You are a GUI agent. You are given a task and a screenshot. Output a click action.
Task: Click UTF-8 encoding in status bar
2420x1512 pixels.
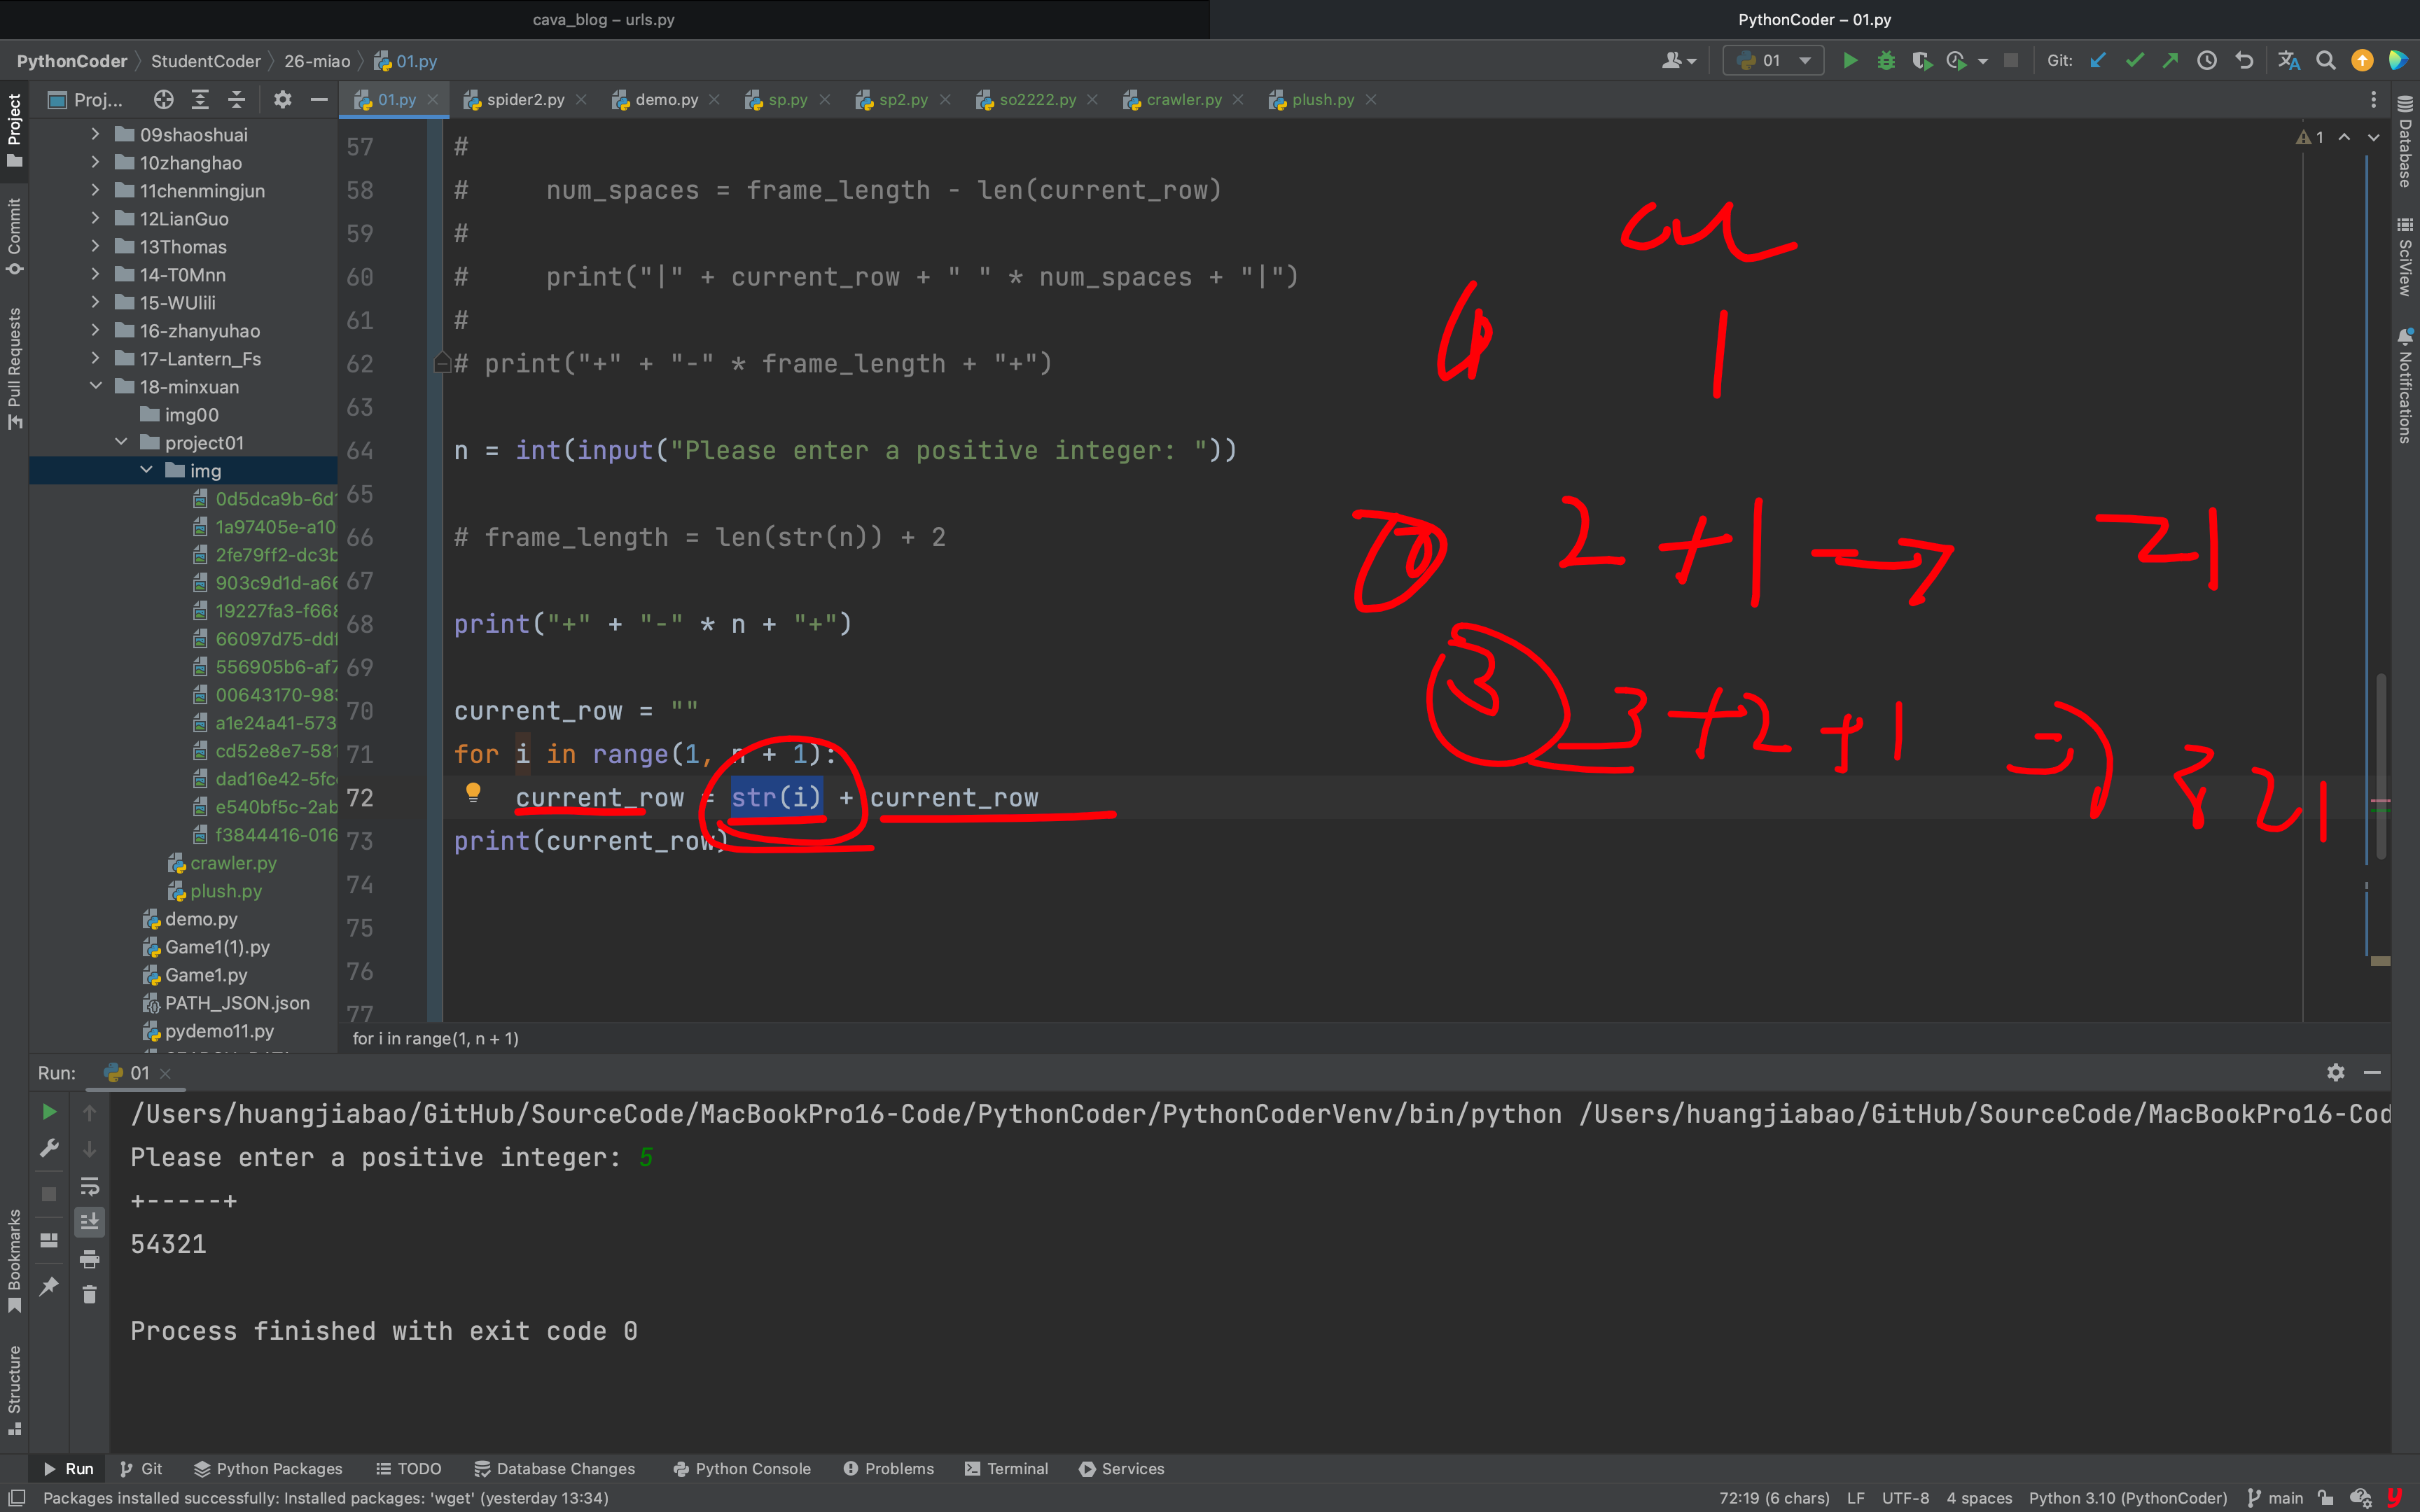1905,1498
